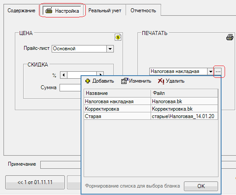Go to previous document 1 от 01.11.11
The width and height of the screenshot is (236, 195).
tap(35, 182)
